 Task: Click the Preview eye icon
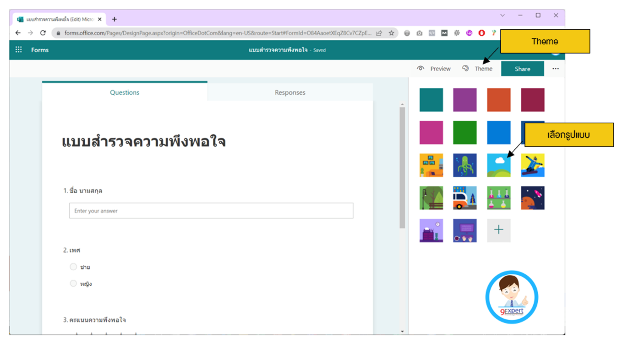420,68
